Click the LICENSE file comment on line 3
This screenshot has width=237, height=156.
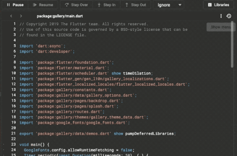click(x=53, y=35)
